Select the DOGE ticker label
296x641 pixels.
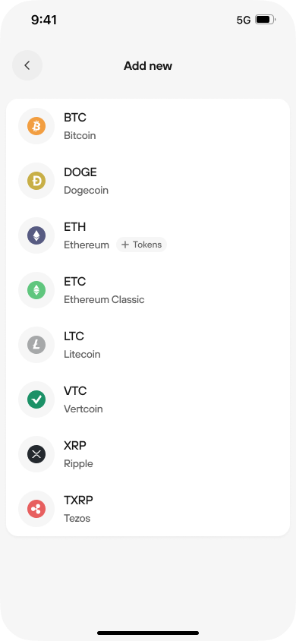click(x=80, y=172)
